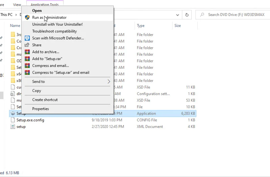This screenshot has width=270, height=177.
Task: Pick Add to "Setup.rar" option
Action: (47, 59)
